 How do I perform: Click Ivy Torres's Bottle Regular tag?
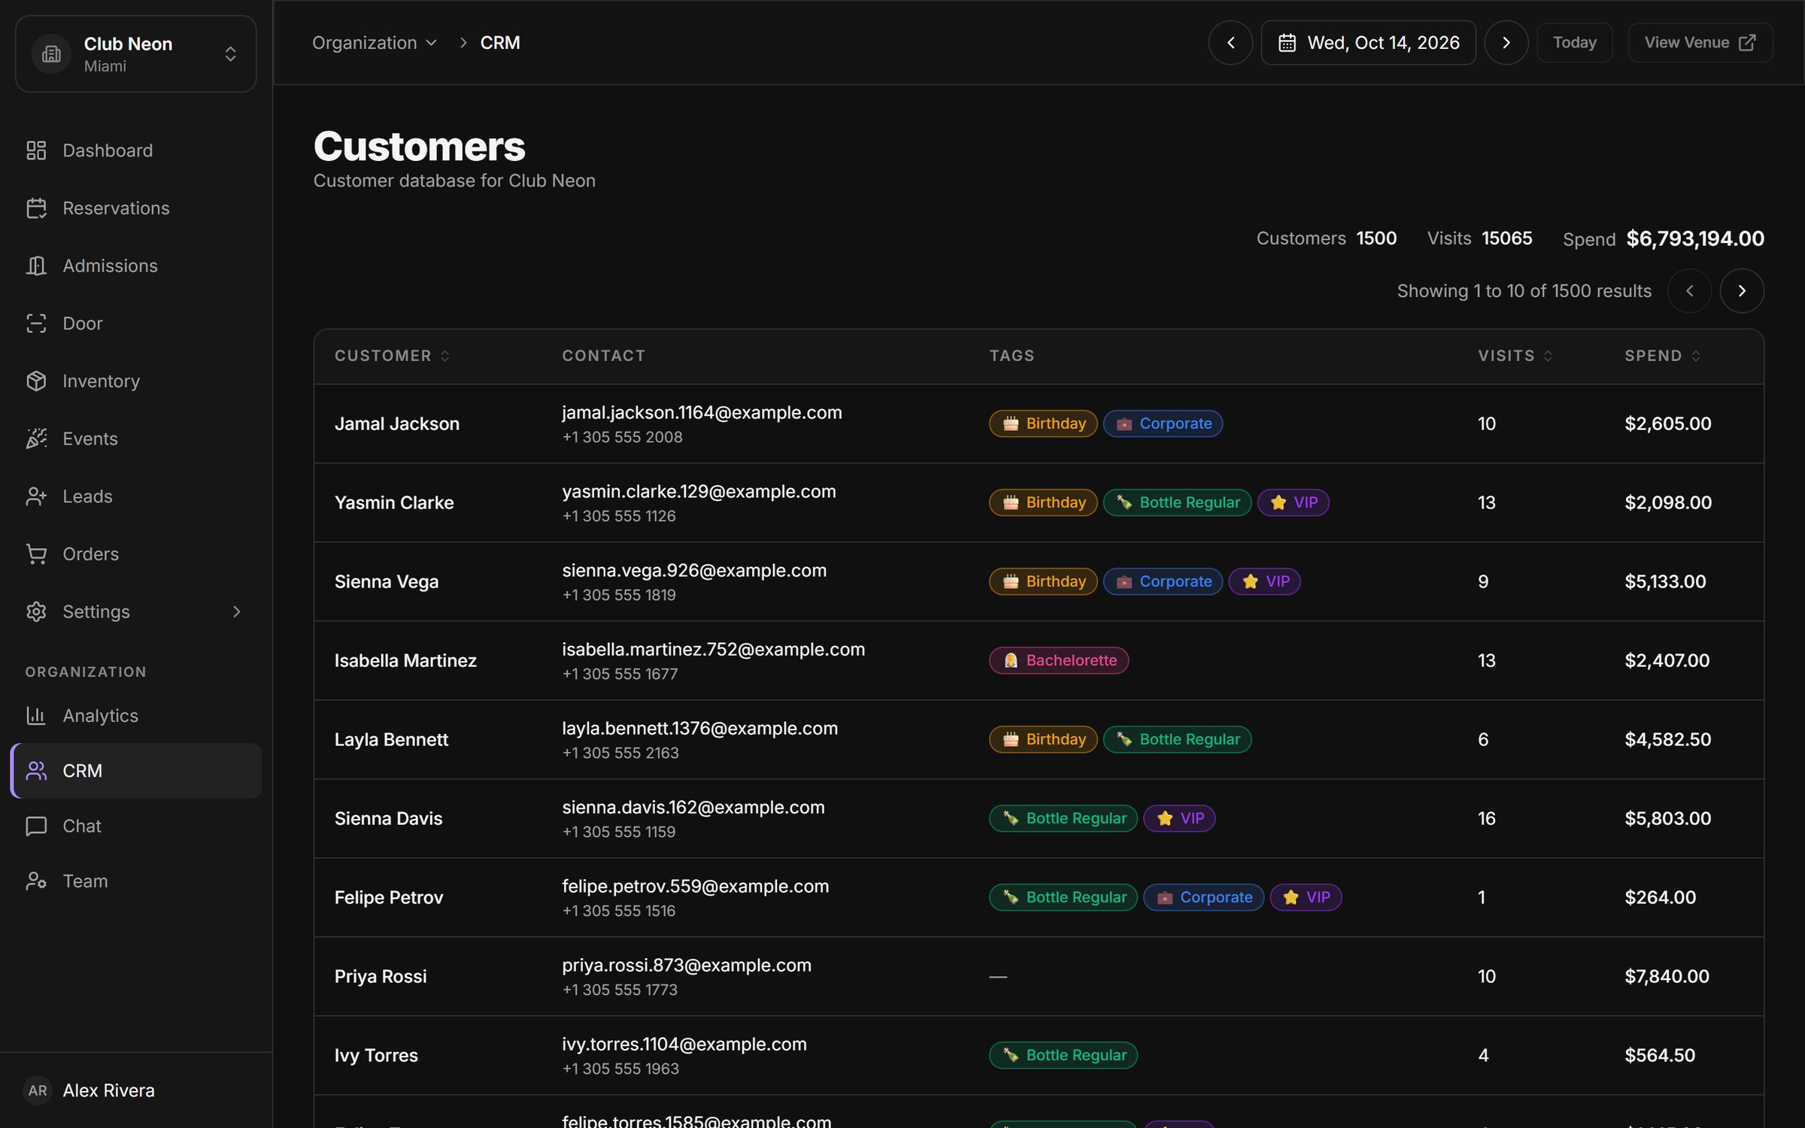[1063, 1055]
